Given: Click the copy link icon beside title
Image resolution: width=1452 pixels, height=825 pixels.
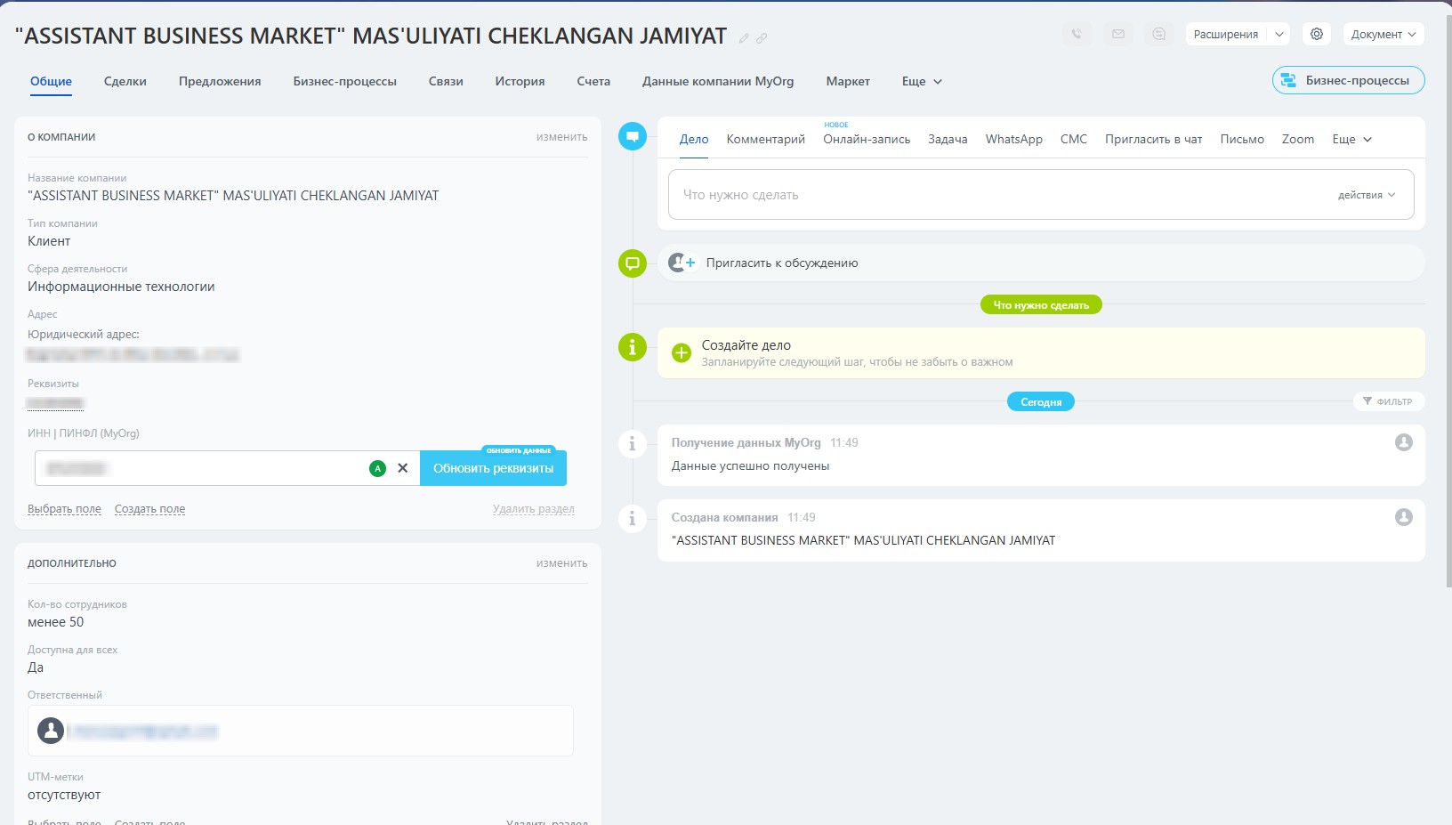Looking at the screenshot, I should click(x=762, y=38).
